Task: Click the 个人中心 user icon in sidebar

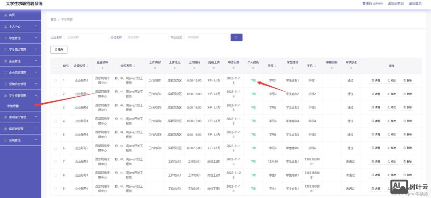Action: click(x=5, y=27)
